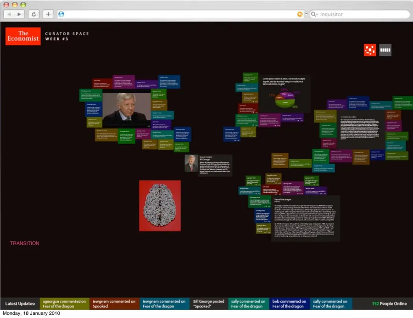Open 'iewgnem commented on Fear of the dragon' update
This screenshot has width=413, height=318.
coord(165,303)
